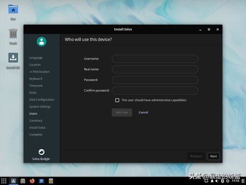Screen dimensions: 246x185
Task: Open the sidebar toggle at taskbar end
Action: [x=243, y=181]
